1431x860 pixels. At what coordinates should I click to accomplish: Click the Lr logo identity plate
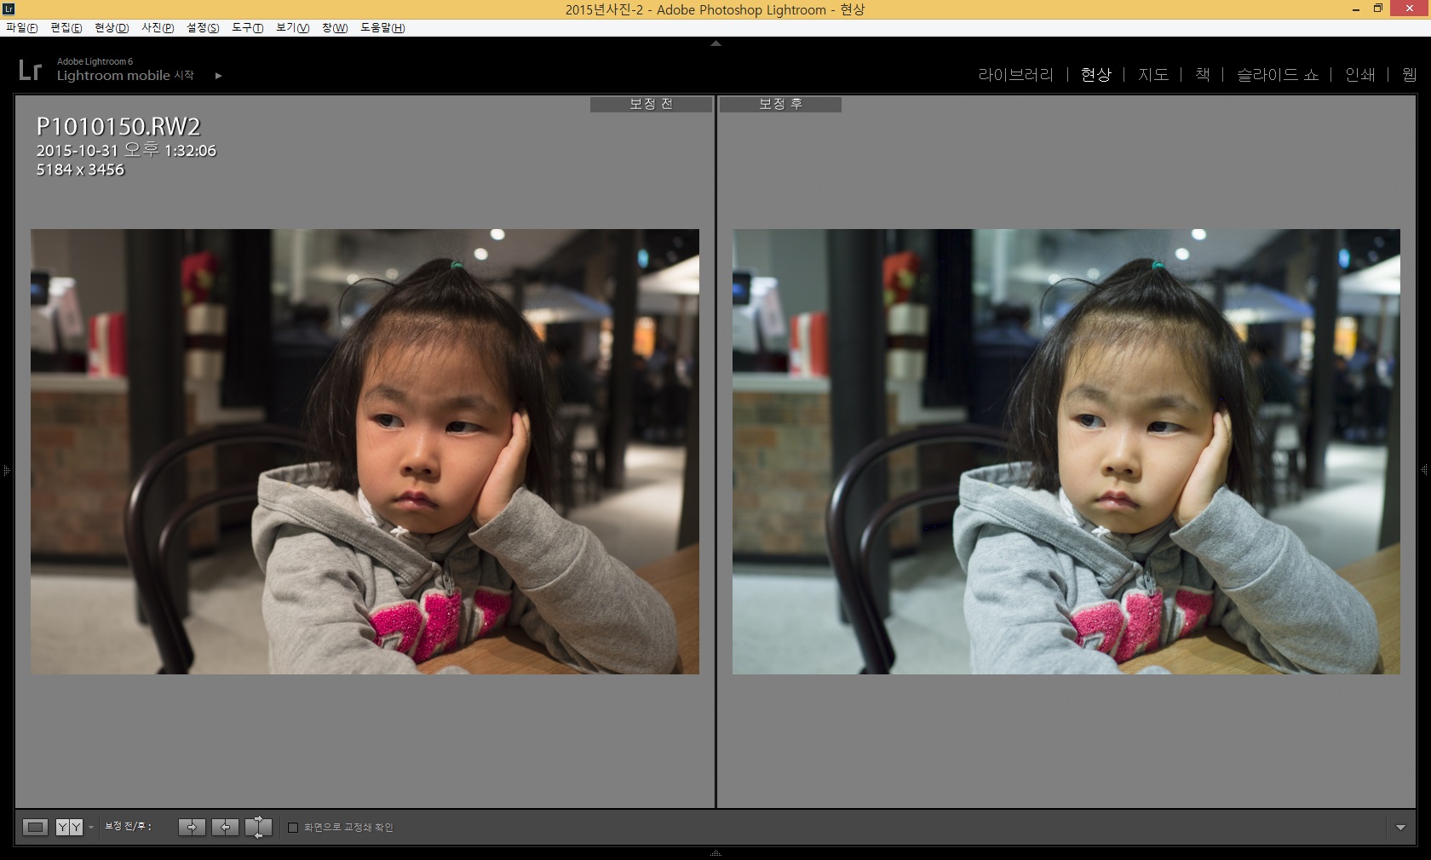pyautogui.click(x=30, y=70)
